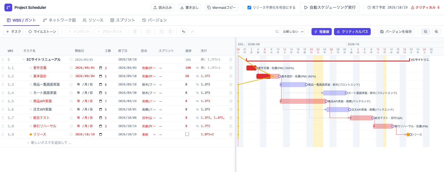Click the 商品API実装 Gantt bar
This screenshot has height=172, width=444.
tap(303, 101)
